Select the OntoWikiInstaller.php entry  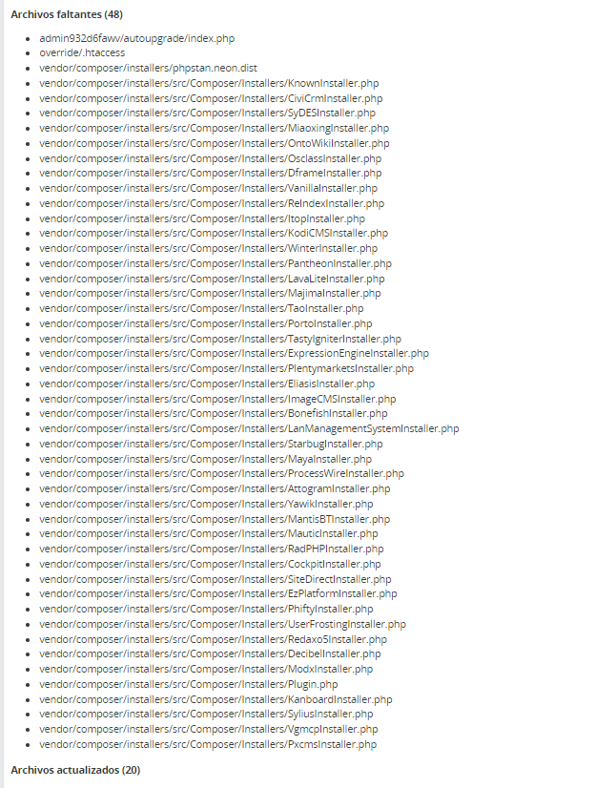(215, 143)
